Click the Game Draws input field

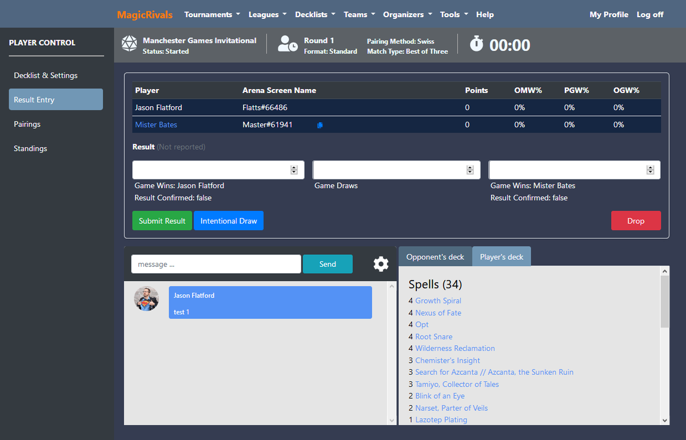(x=396, y=170)
